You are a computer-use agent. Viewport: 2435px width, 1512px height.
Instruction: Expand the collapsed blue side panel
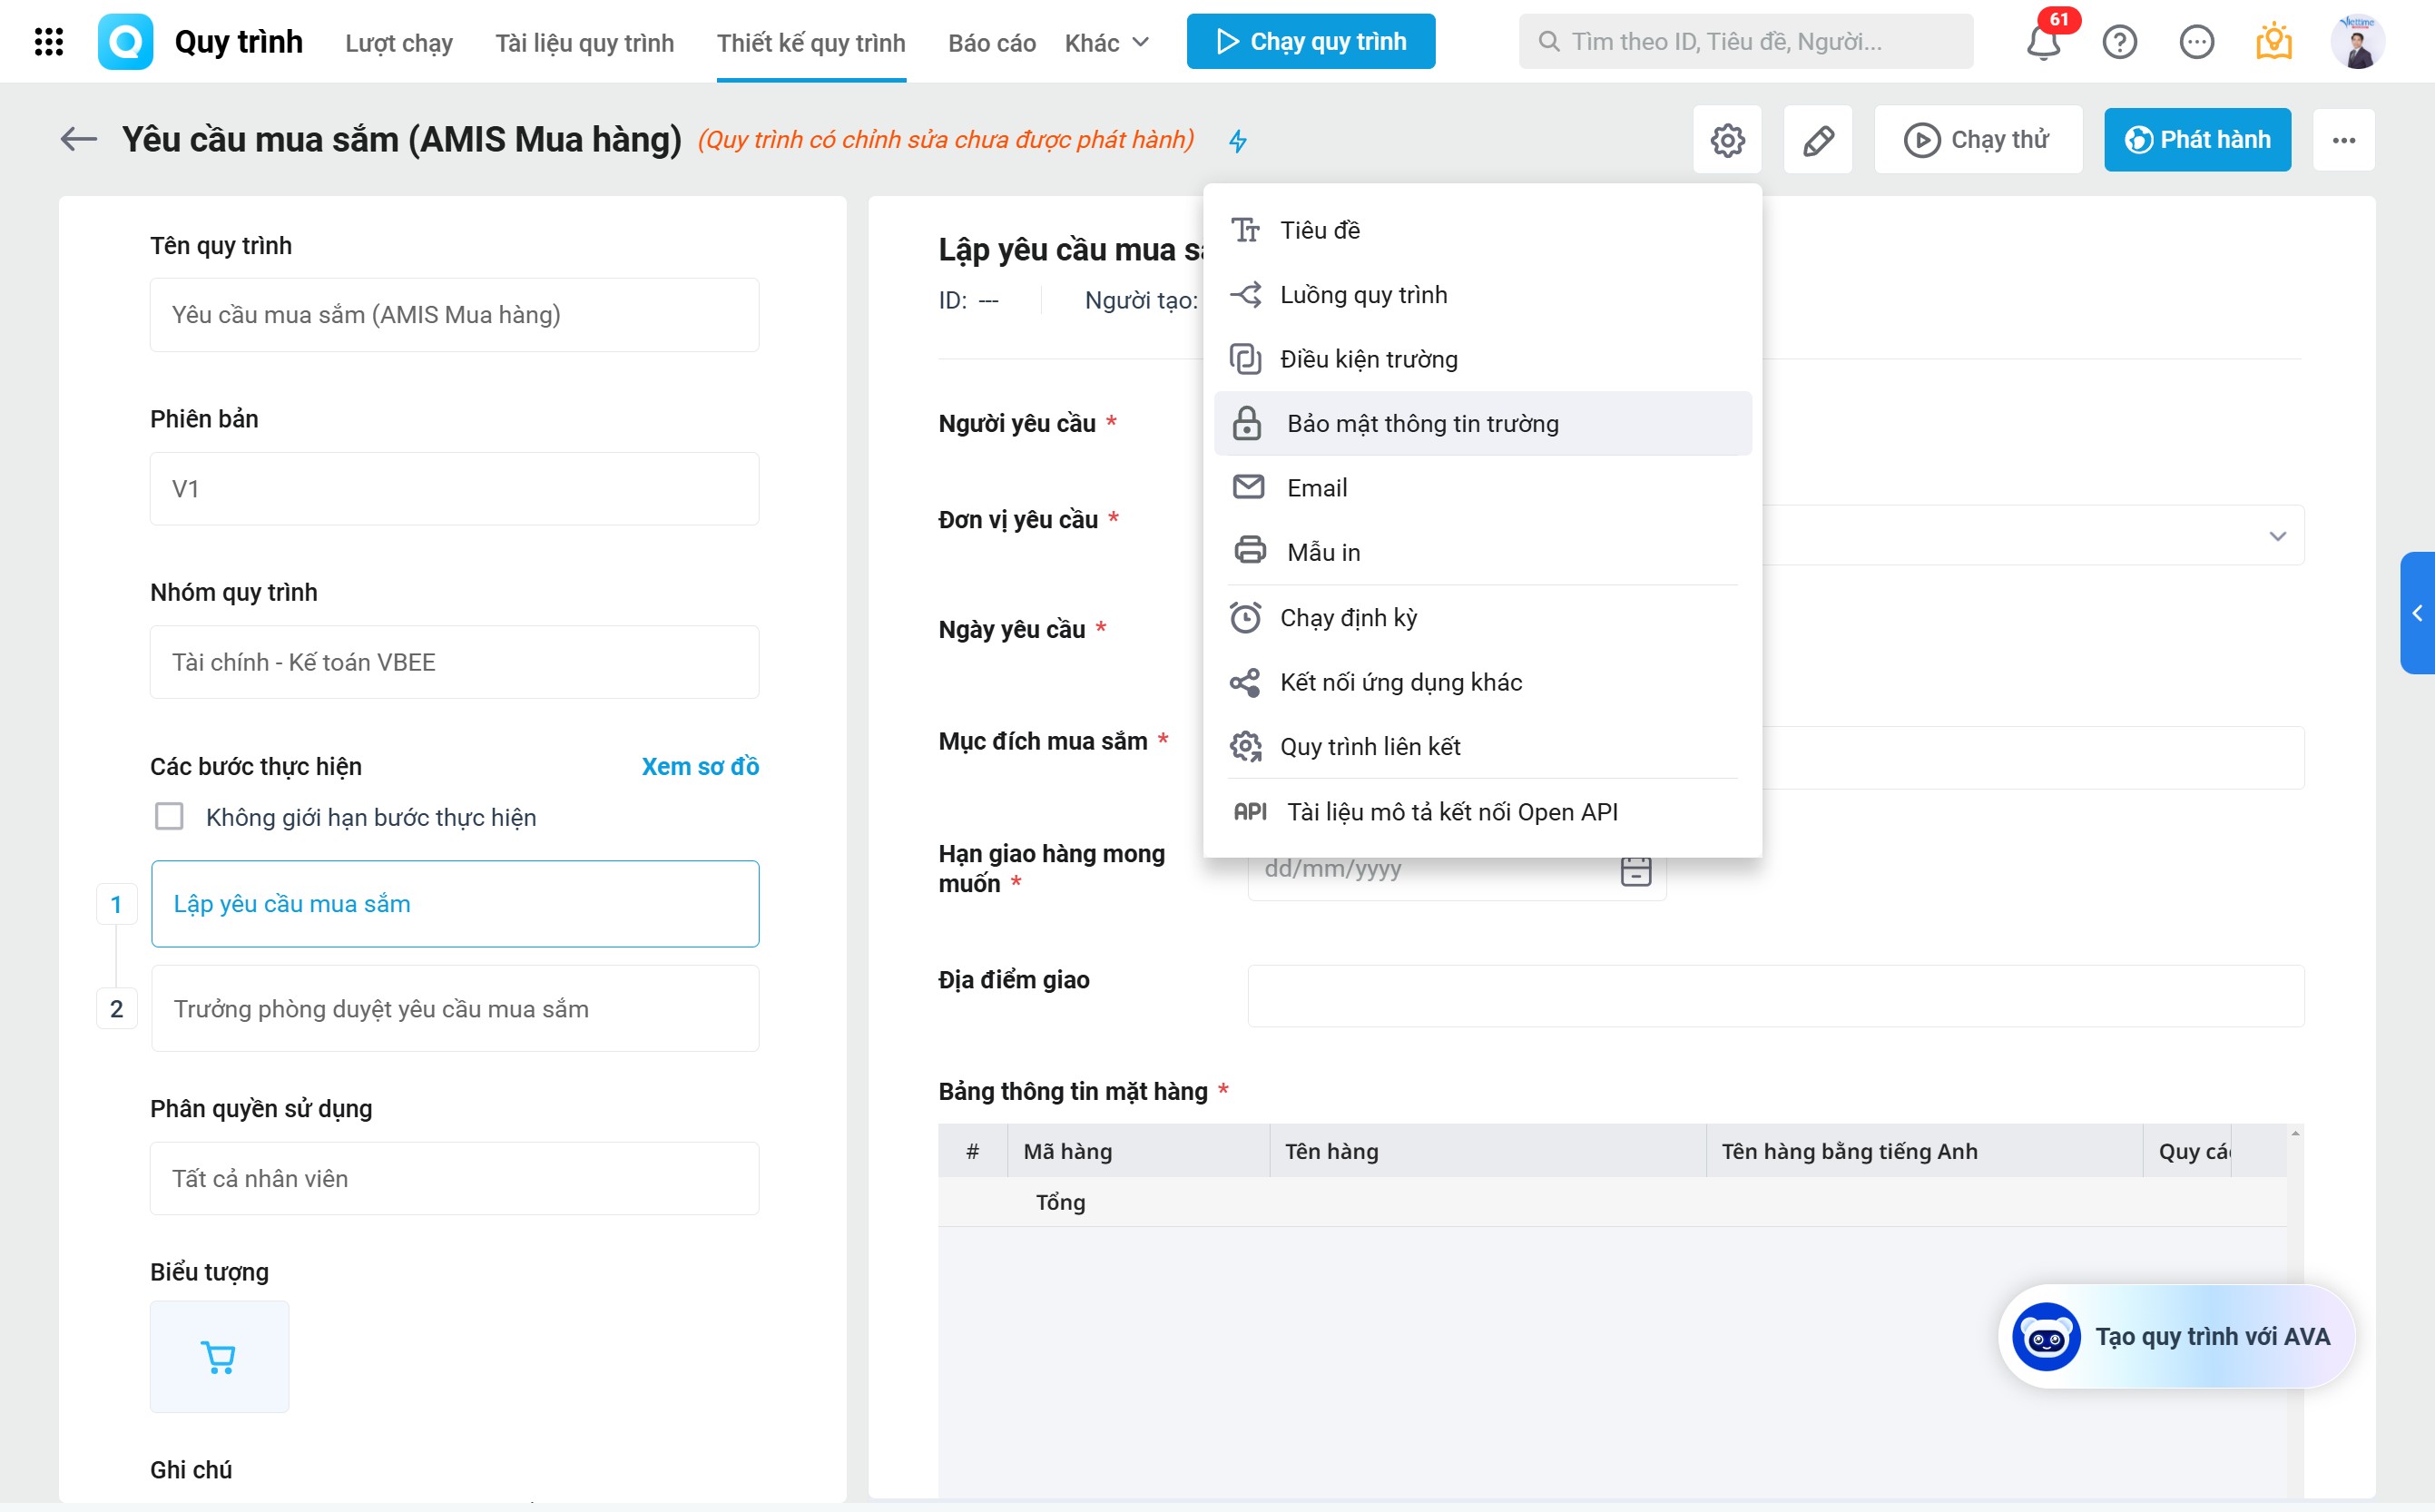coord(2417,613)
